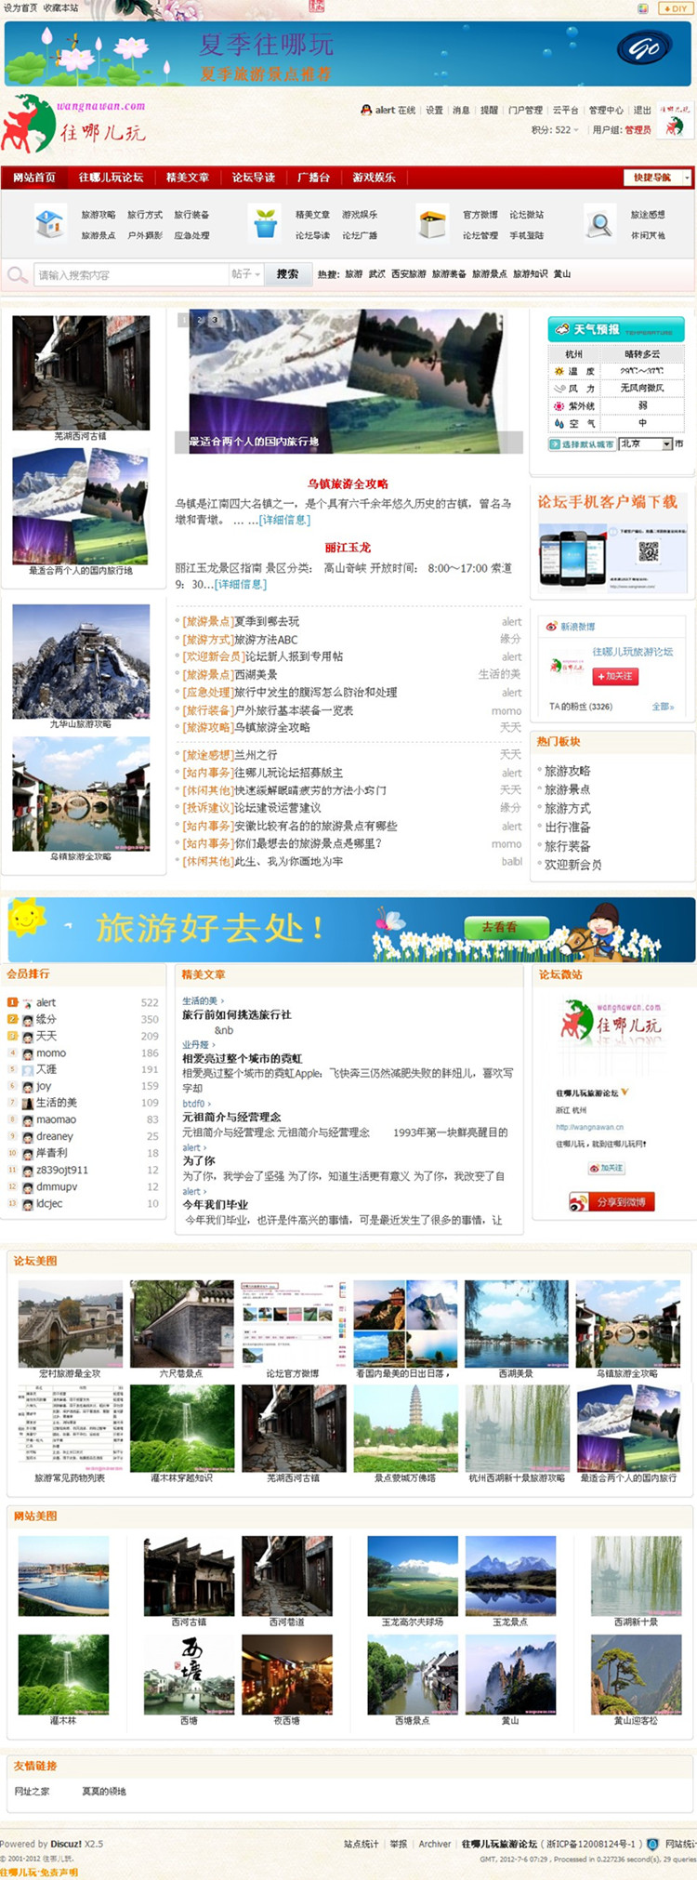Click momo's avatar in member ranking
This screenshot has height=1880, width=697.
point(28,1053)
